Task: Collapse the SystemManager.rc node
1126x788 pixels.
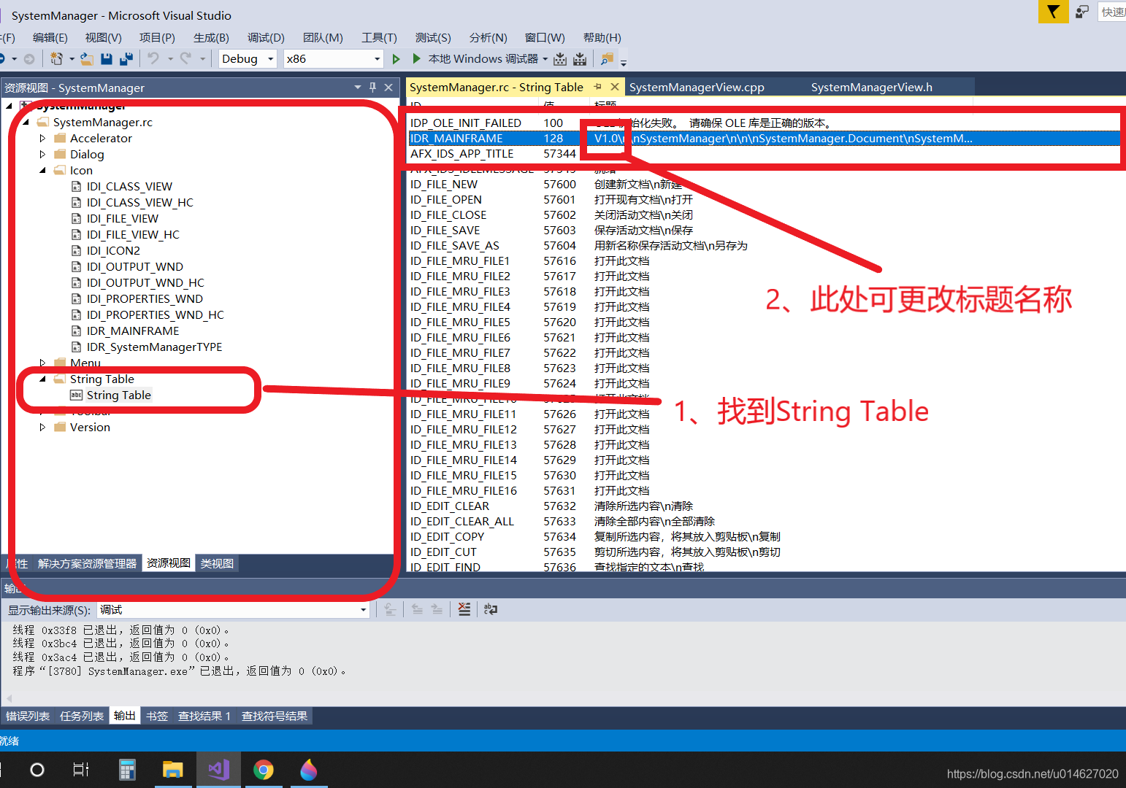Action: [26, 122]
